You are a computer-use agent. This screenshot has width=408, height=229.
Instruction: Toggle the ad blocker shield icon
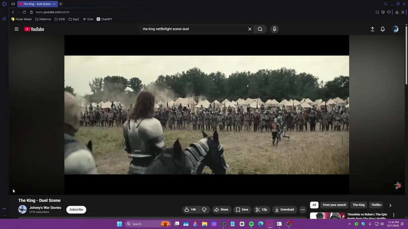[383, 12]
